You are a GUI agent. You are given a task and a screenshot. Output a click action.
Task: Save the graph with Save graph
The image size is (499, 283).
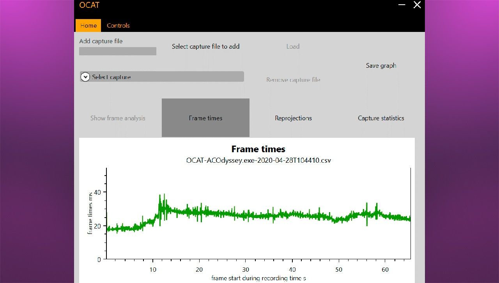pos(381,65)
